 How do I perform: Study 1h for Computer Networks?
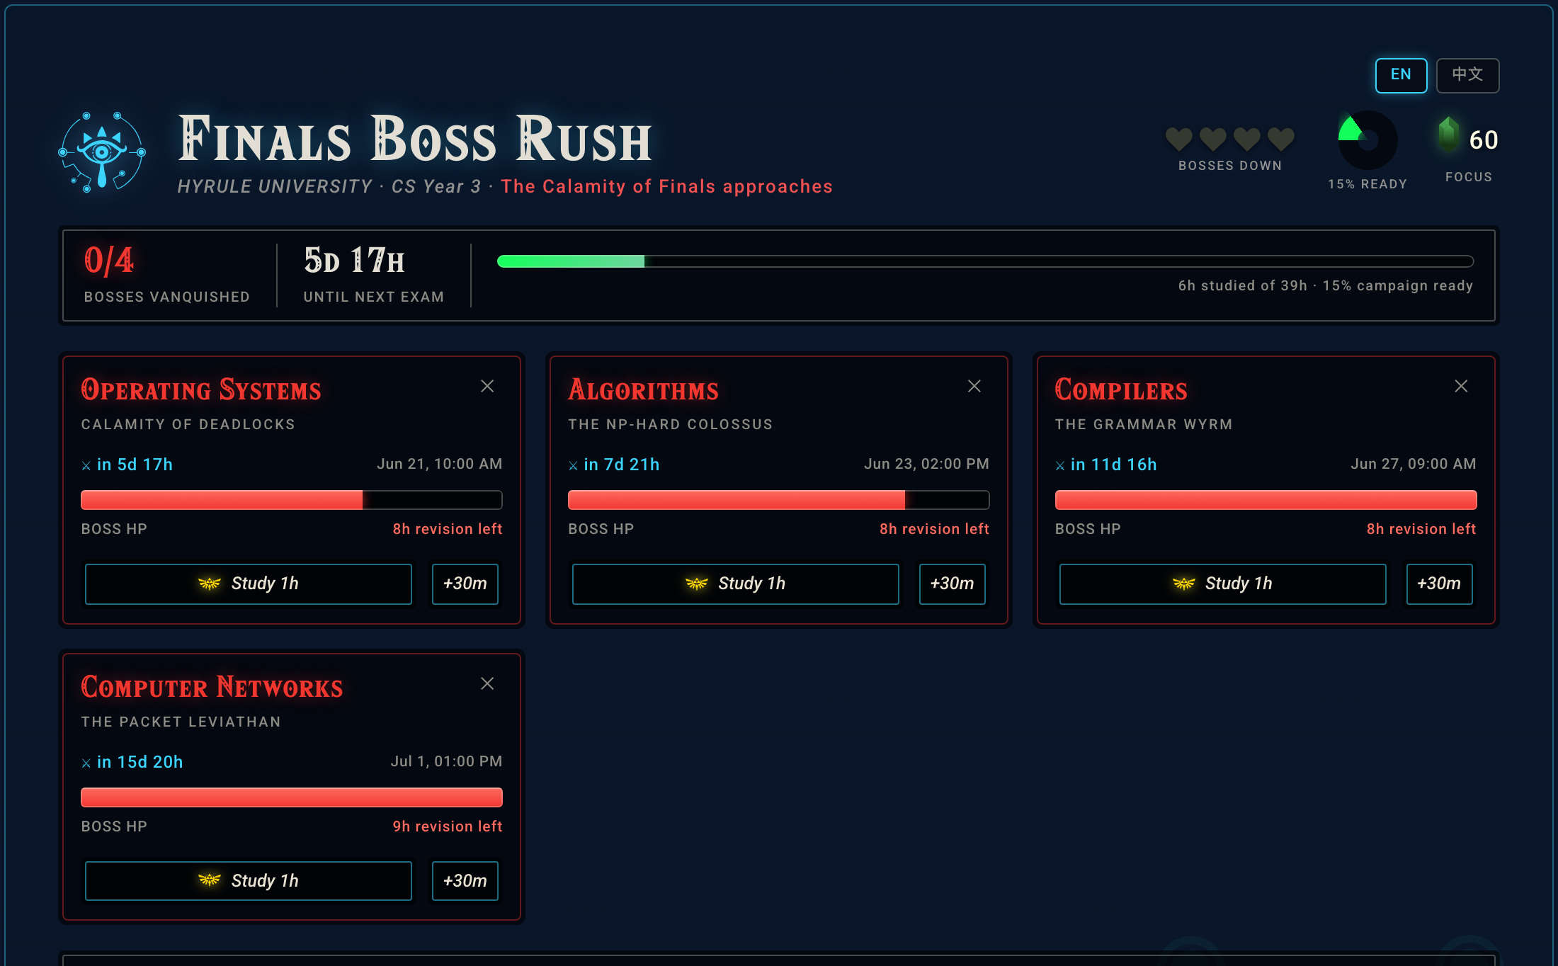[249, 881]
